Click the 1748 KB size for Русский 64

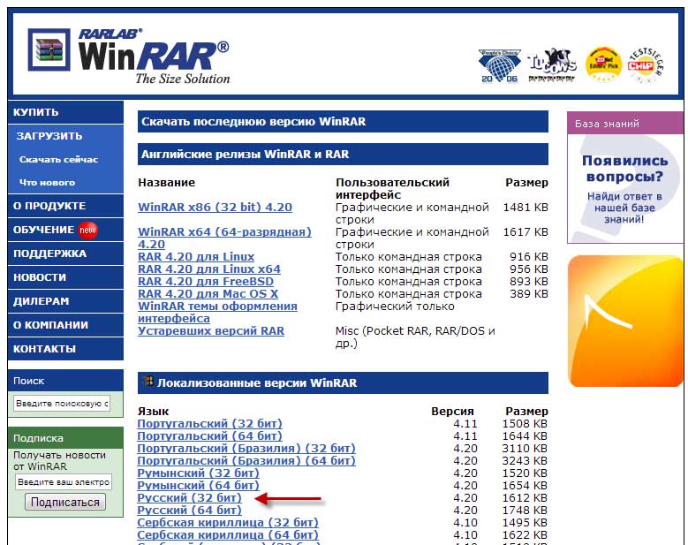click(525, 510)
